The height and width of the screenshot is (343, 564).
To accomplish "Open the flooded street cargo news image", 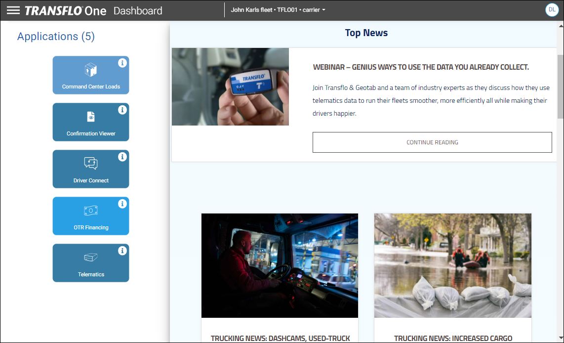I will click(x=452, y=265).
